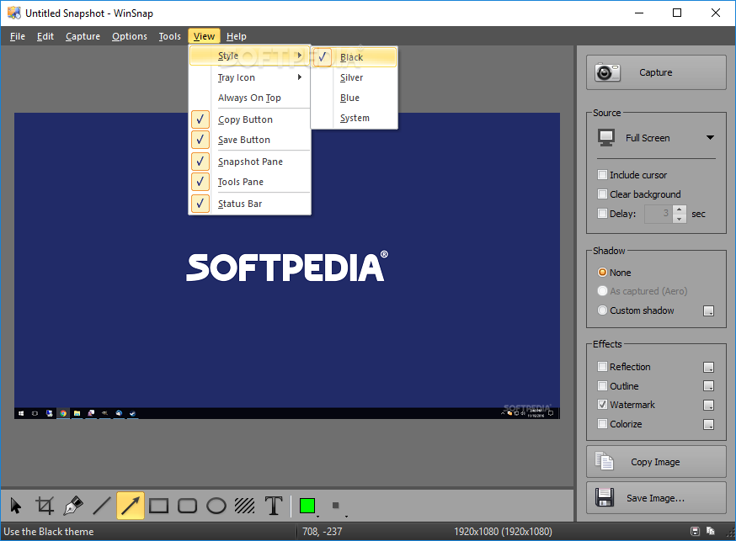Toggle Save Button visibility in View menu

[250, 140]
